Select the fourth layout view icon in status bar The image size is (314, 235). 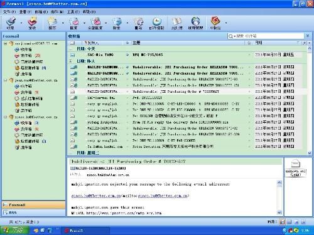pyautogui.click(x=303, y=222)
